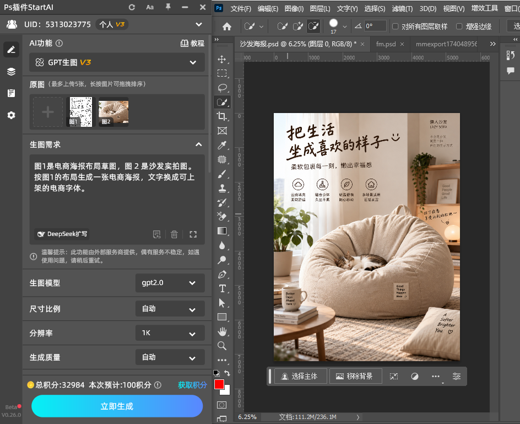Click the red foreground color swatch

point(219,384)
